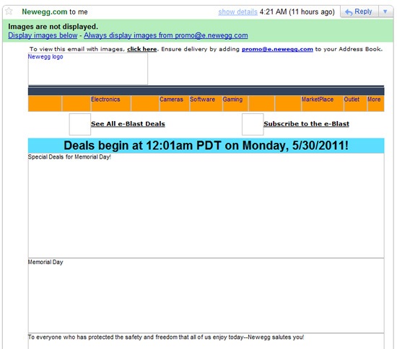This screenshot has height=349, width=397.
Task: Click Special Deals for Memorial Day image
Action: (x=206, y=206)
